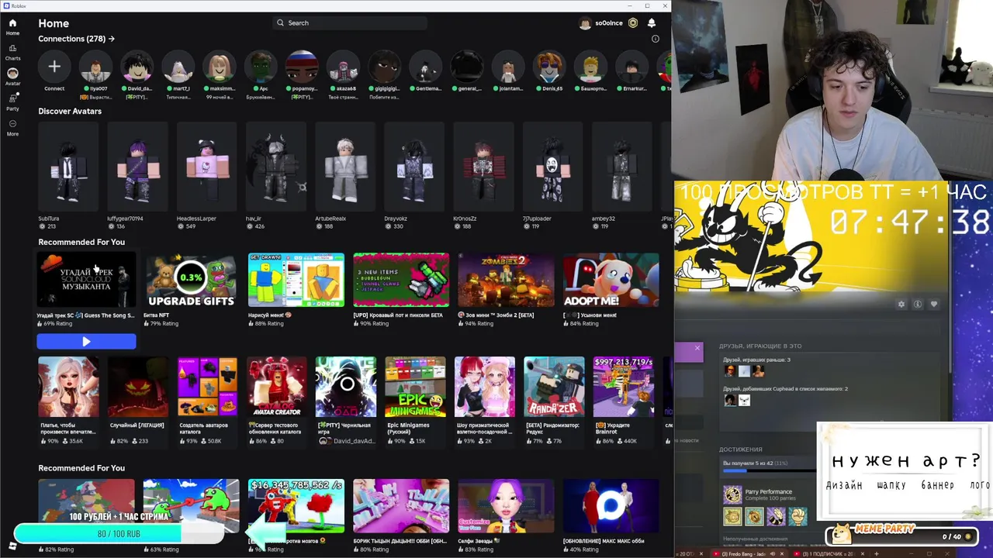Open friend Apc avatar

[x=261, y=67]
